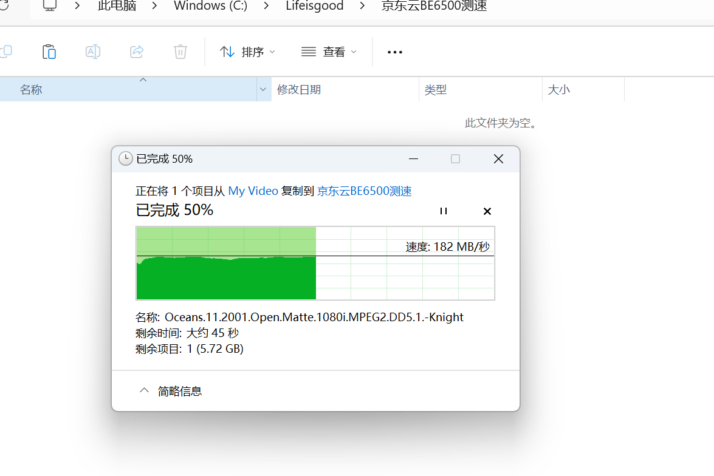
Task: Open the 名称 column filter dropdown arrow
Action: coord(263,89)
